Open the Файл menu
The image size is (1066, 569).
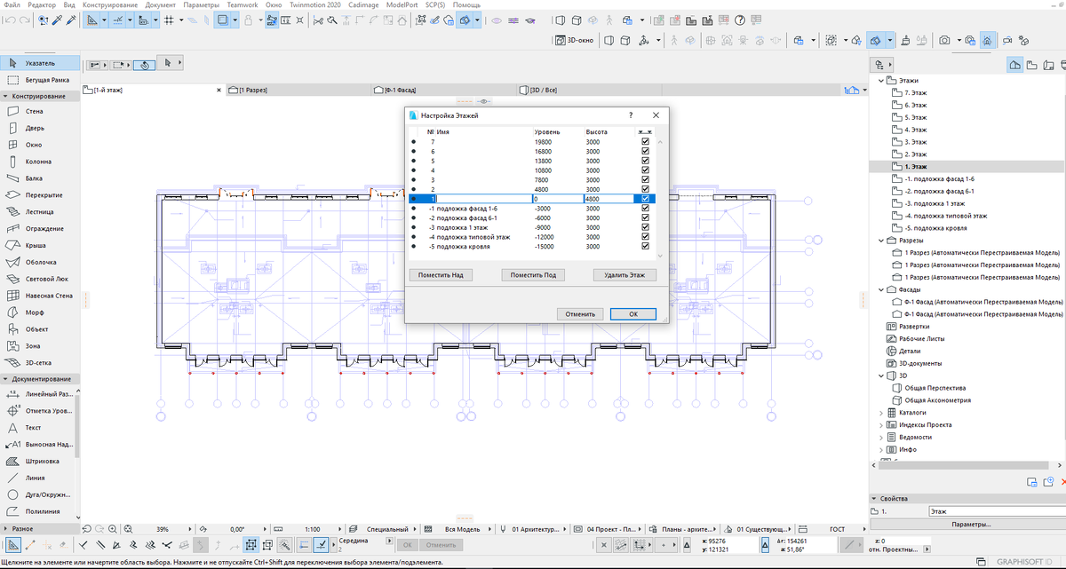click(12, 5)
